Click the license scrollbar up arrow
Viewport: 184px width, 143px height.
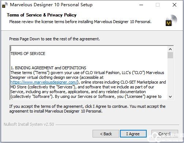click(170, 49)
